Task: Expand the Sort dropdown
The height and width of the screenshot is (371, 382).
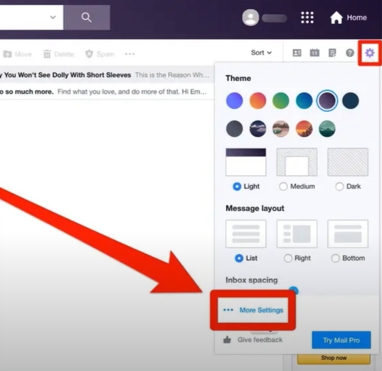Action: (261, 53)
